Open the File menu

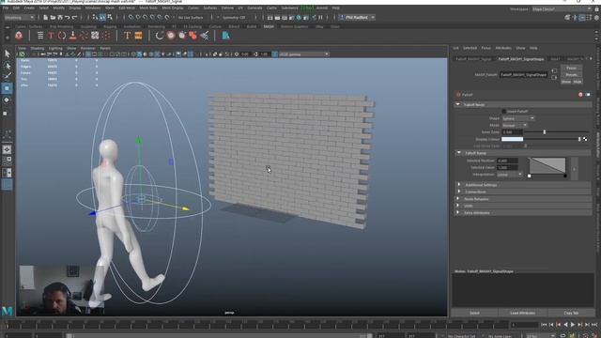6,8
